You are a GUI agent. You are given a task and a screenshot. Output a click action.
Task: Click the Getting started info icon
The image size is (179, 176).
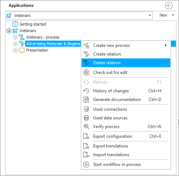[x=15, y=24]
